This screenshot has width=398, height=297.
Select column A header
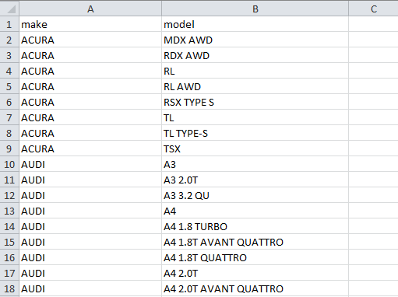(90, 9)
